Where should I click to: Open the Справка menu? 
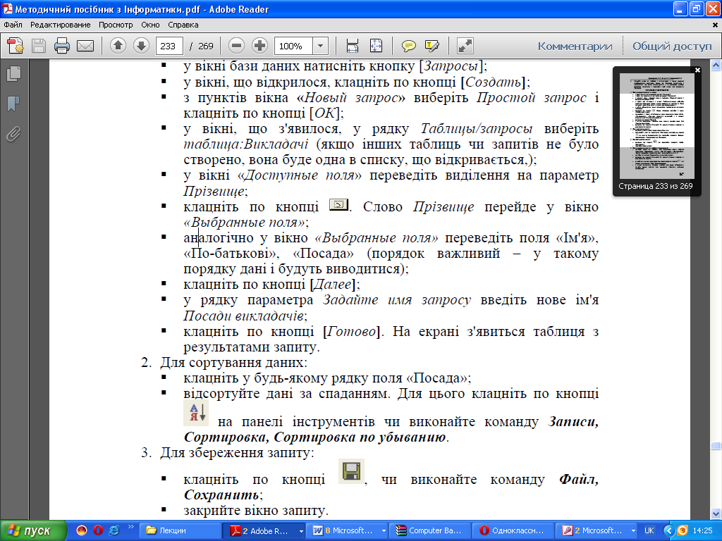(x=183, y=25)
